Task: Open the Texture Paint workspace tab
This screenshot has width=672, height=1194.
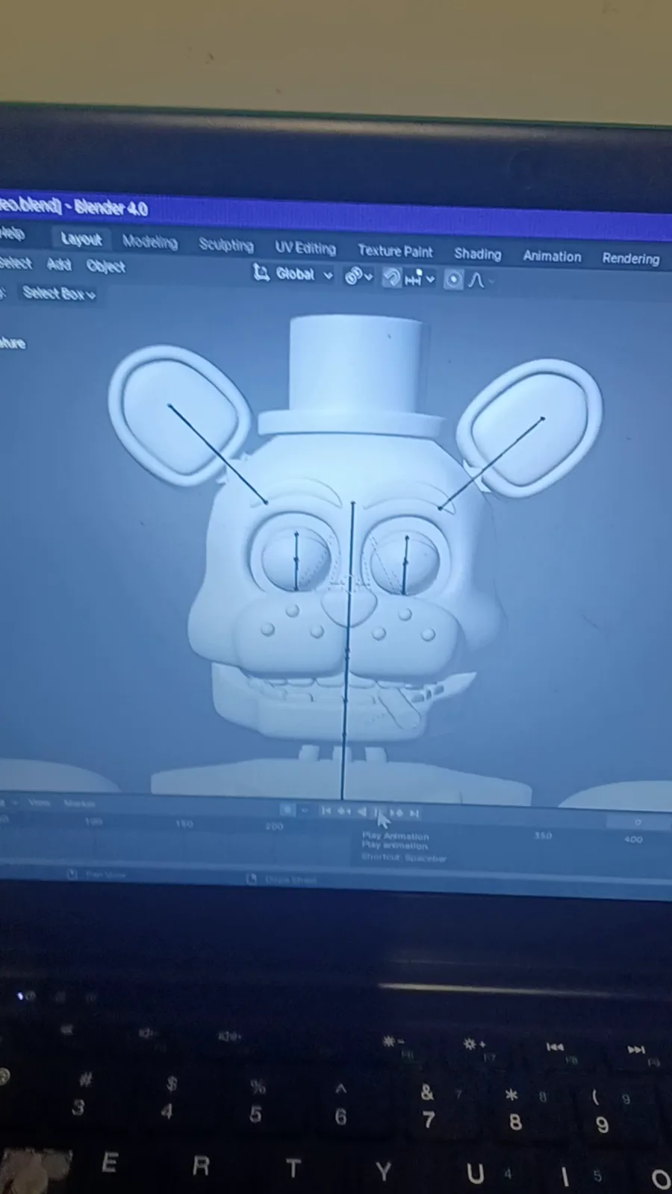Action: (x=395, y=251)
